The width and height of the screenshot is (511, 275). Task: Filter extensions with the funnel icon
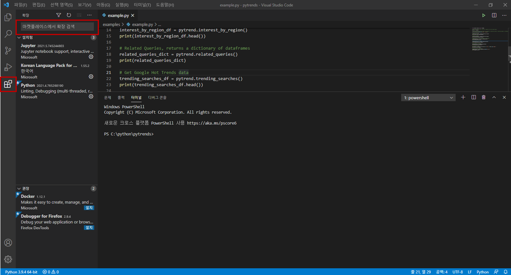(x=59, y=15)
